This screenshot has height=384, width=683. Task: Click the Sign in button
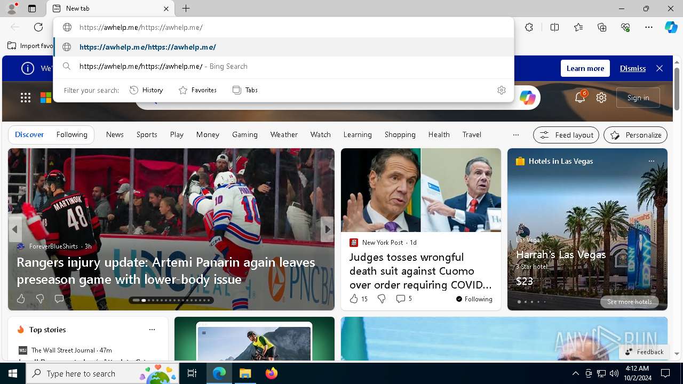coord(638,98)
